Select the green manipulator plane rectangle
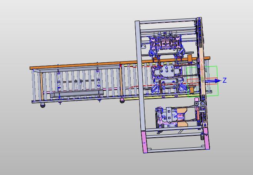Viewport: 253px width, 175px height. [203, 82]
